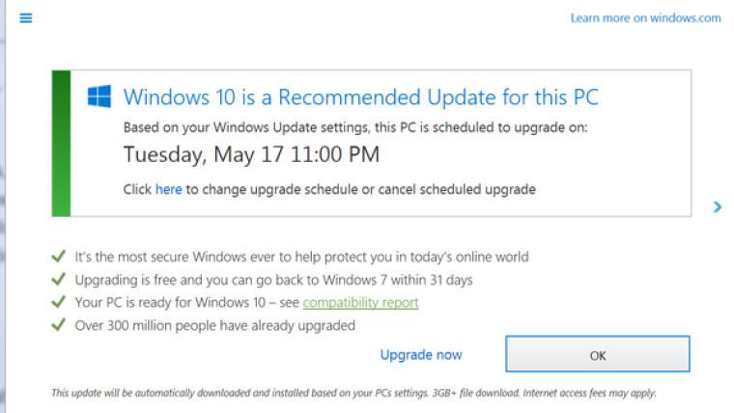The image size is (734, 413).
Task: Click the scheduled date 'Tuesday, May 17 11:00 PM'
Action: (251, 154)
